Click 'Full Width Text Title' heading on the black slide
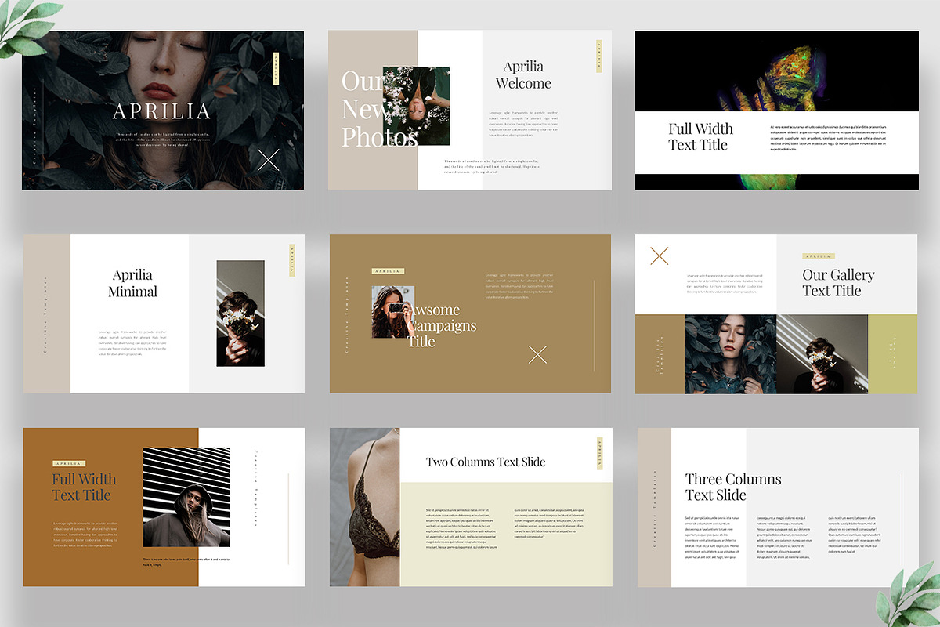 point(700,136)
